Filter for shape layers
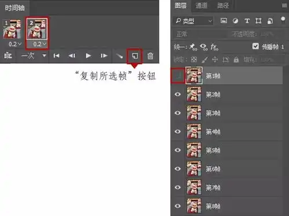The height and width of the screenshot is (216, 289). 258,21
